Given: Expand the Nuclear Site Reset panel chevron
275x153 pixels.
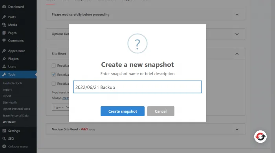Looking at the screenshot, I should tap(237, 129).
